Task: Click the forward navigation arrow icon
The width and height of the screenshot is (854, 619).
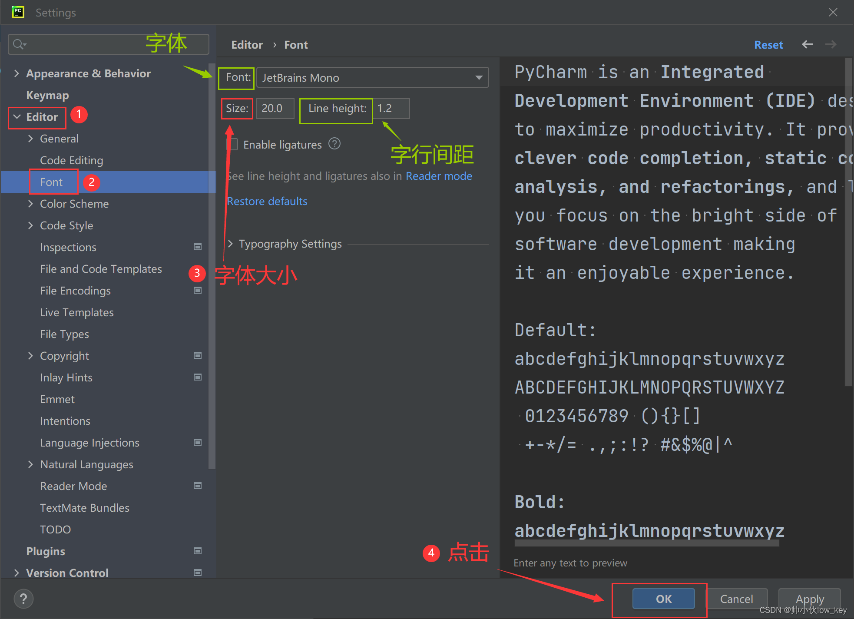Action: click(831, 45)
